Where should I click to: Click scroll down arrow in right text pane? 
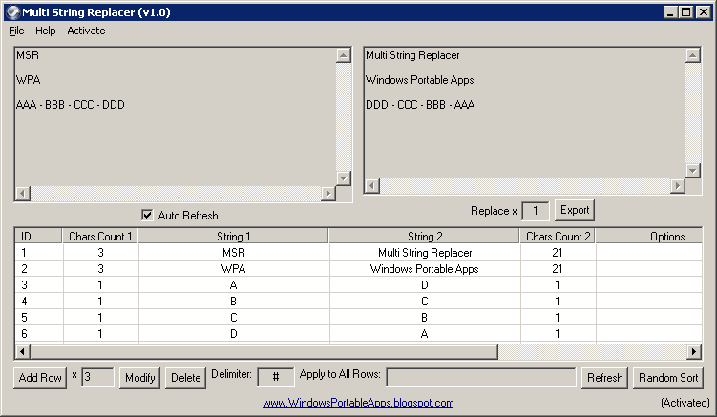693,171
